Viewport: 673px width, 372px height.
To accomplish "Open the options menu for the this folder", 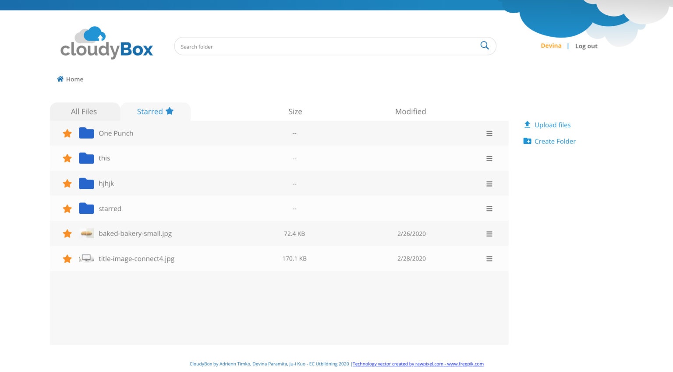I will 489,158.
